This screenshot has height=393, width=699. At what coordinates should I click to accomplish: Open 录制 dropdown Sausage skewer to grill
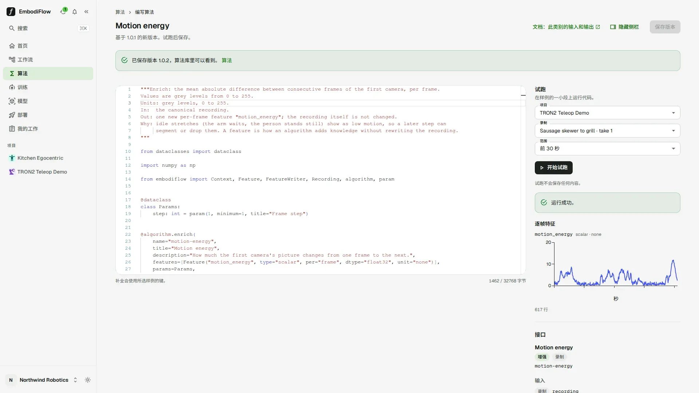tap(607, 131)
